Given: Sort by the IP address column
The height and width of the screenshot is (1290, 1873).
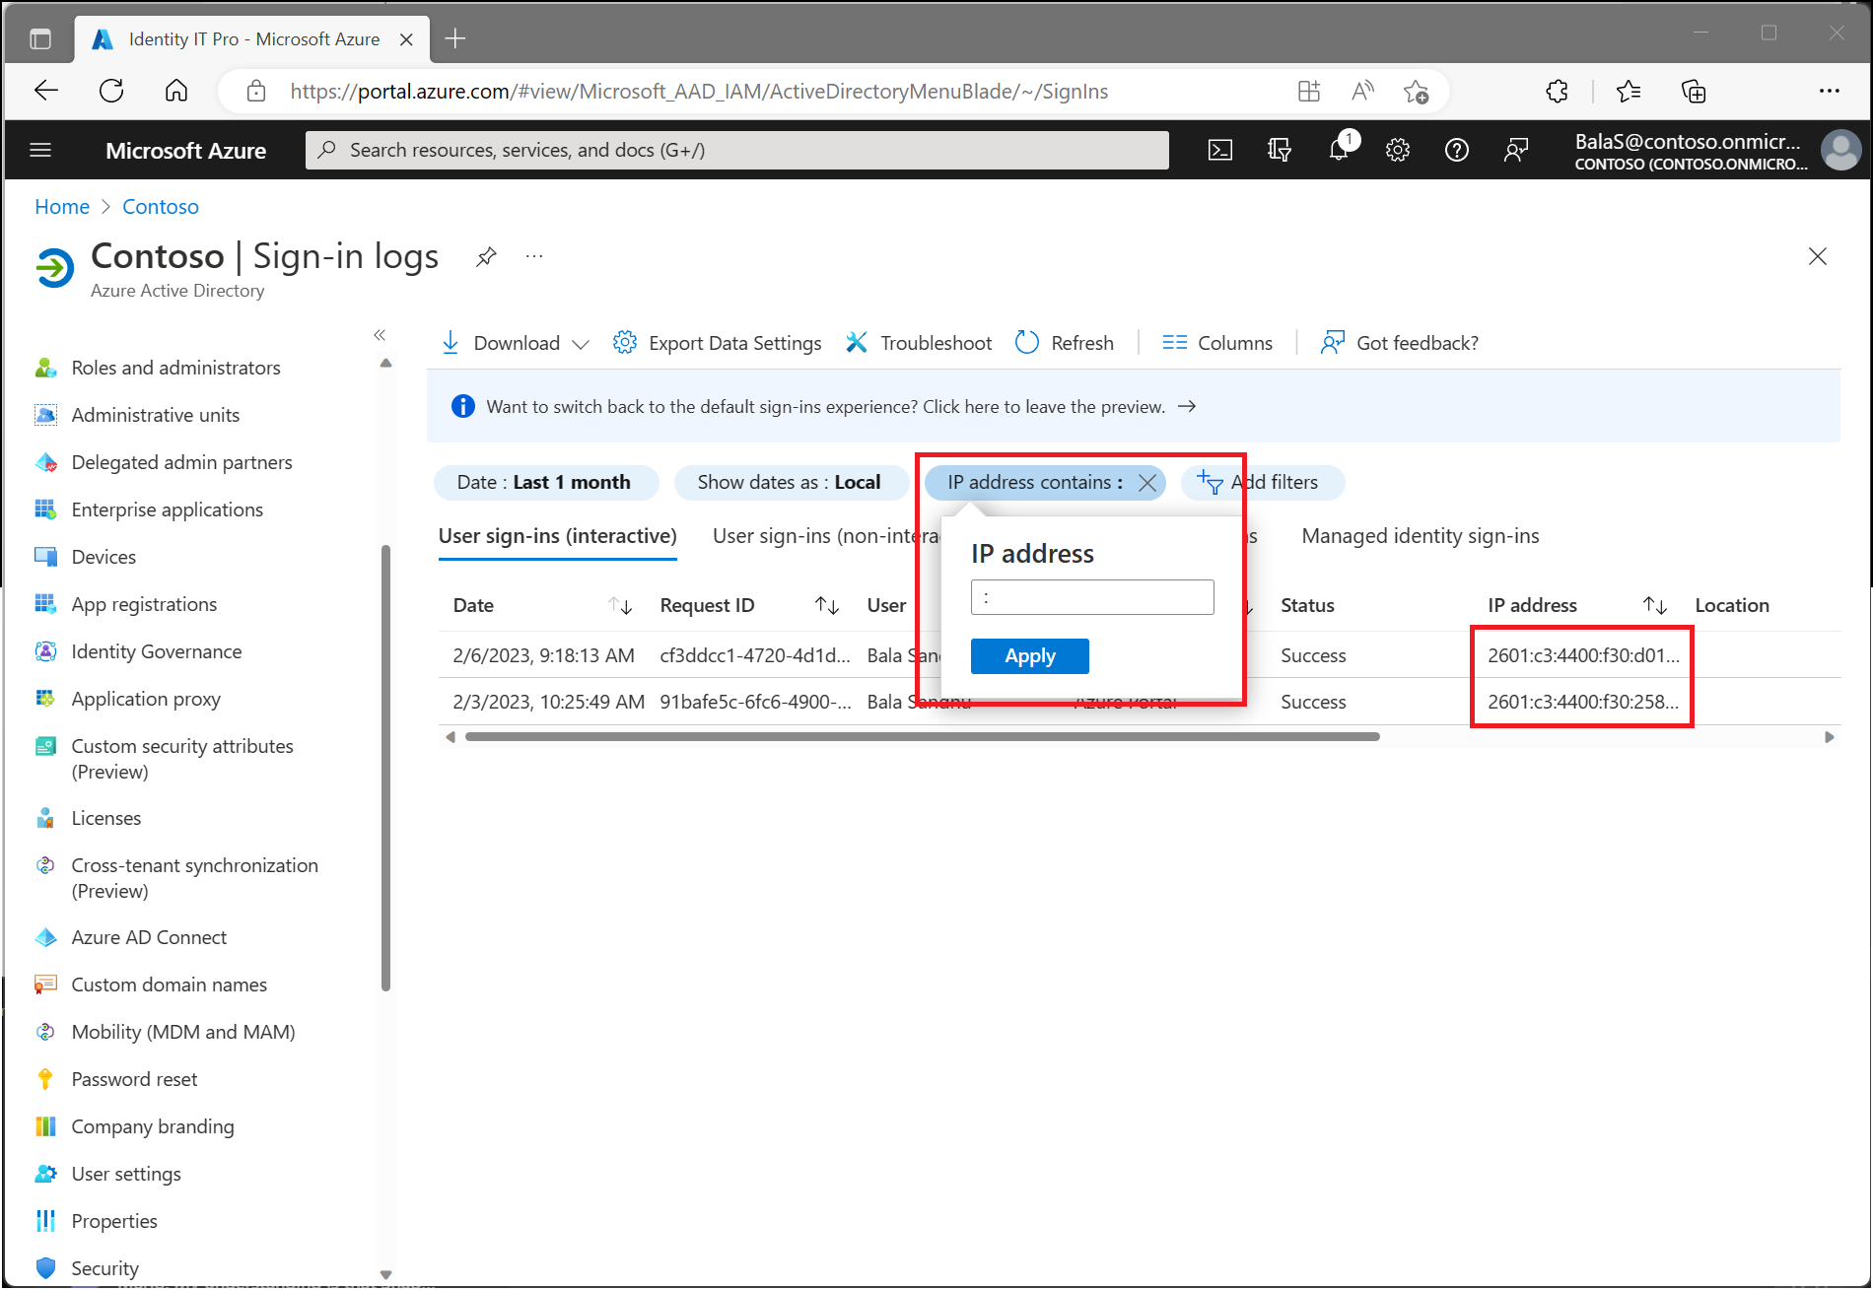Looking at the screenshot, I should 1655,605.
